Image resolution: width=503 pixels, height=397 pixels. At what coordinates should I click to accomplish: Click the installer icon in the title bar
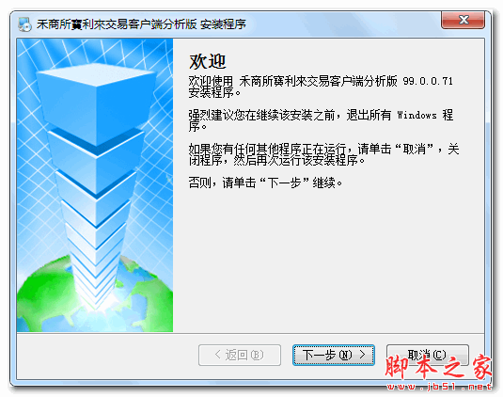coord(24,24)
